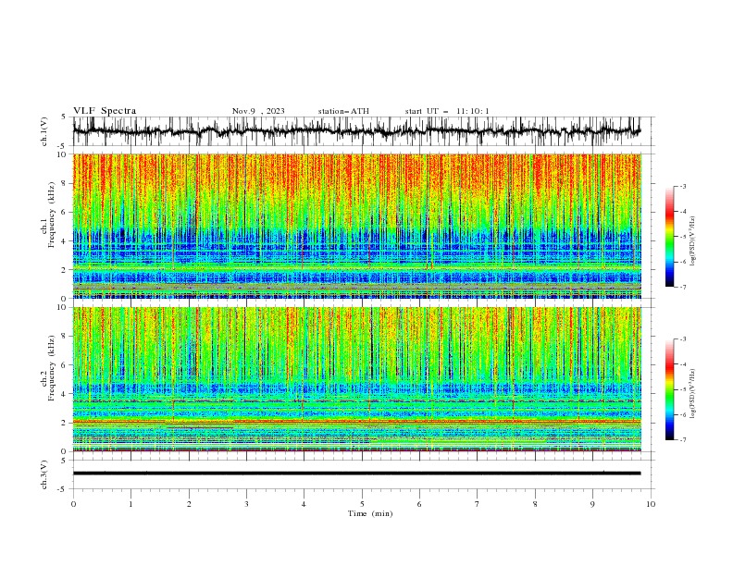The height and width of the screenshot is (566, 733).
Task: Select the time axis tick label "9"
Action: (x=592, y=504)
